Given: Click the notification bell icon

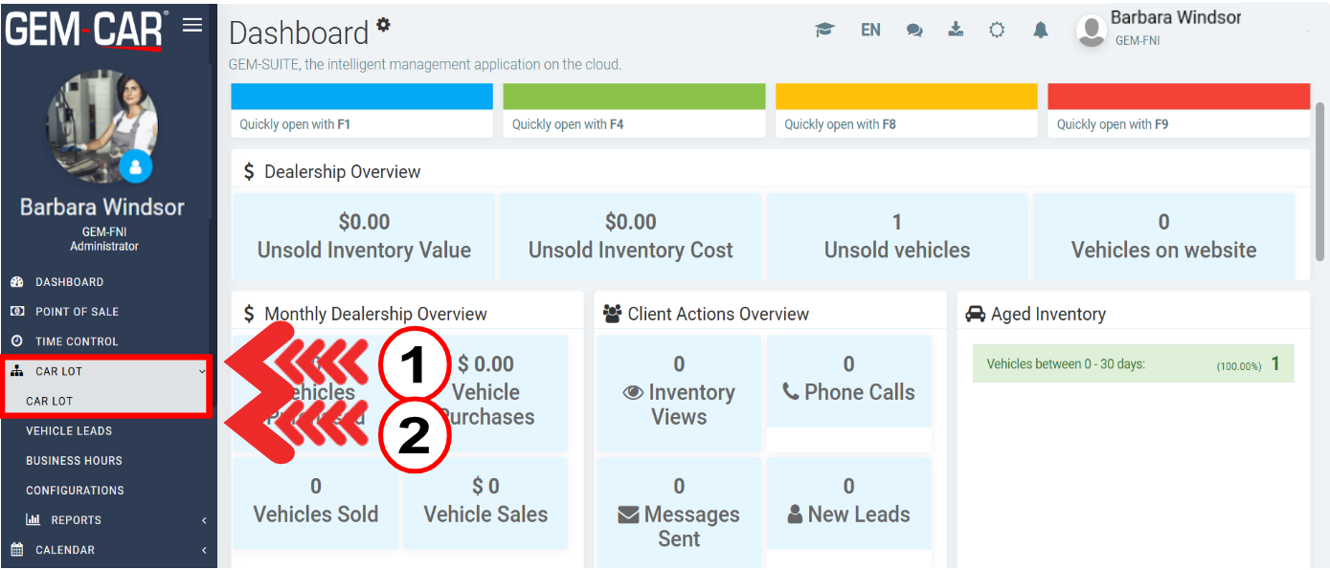Looking at the screenshot, I should click(1041, 31).
